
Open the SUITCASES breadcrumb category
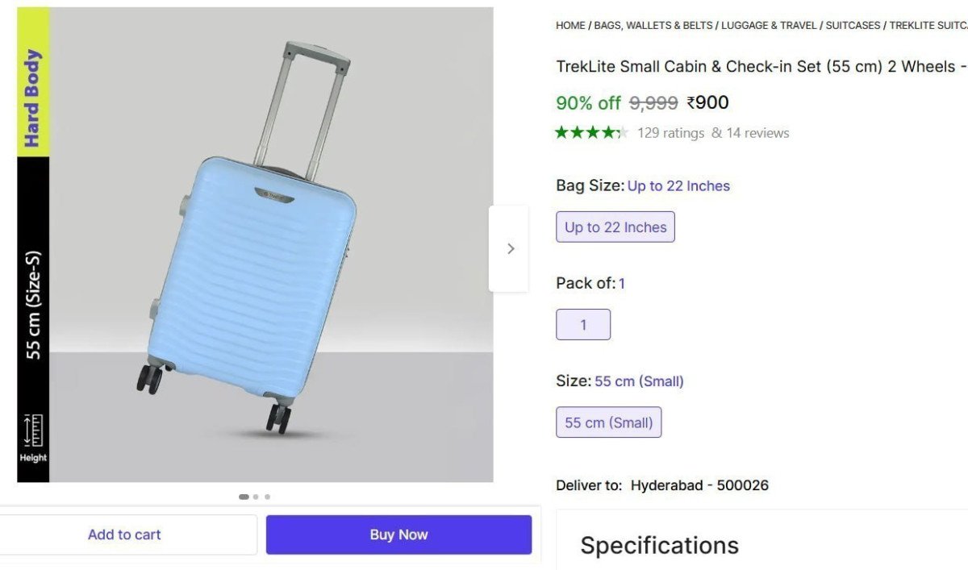coord(853,26)
